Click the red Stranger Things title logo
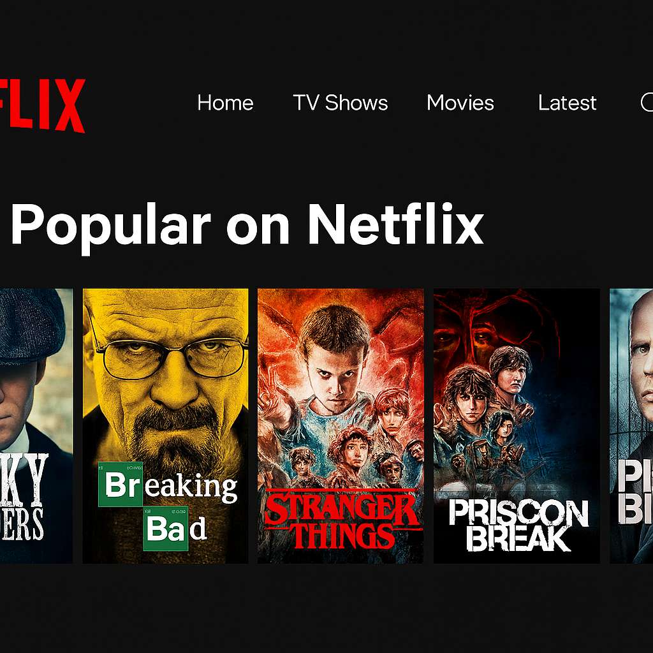This screenshot has width=653, height=653. [x=342, y=519]
